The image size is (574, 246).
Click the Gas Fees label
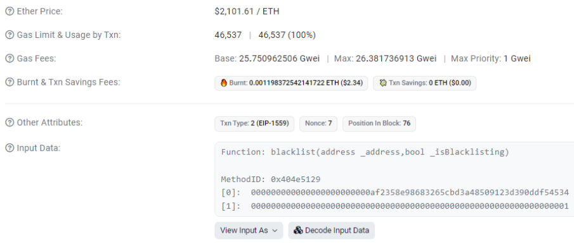click(x=37, y=58)
